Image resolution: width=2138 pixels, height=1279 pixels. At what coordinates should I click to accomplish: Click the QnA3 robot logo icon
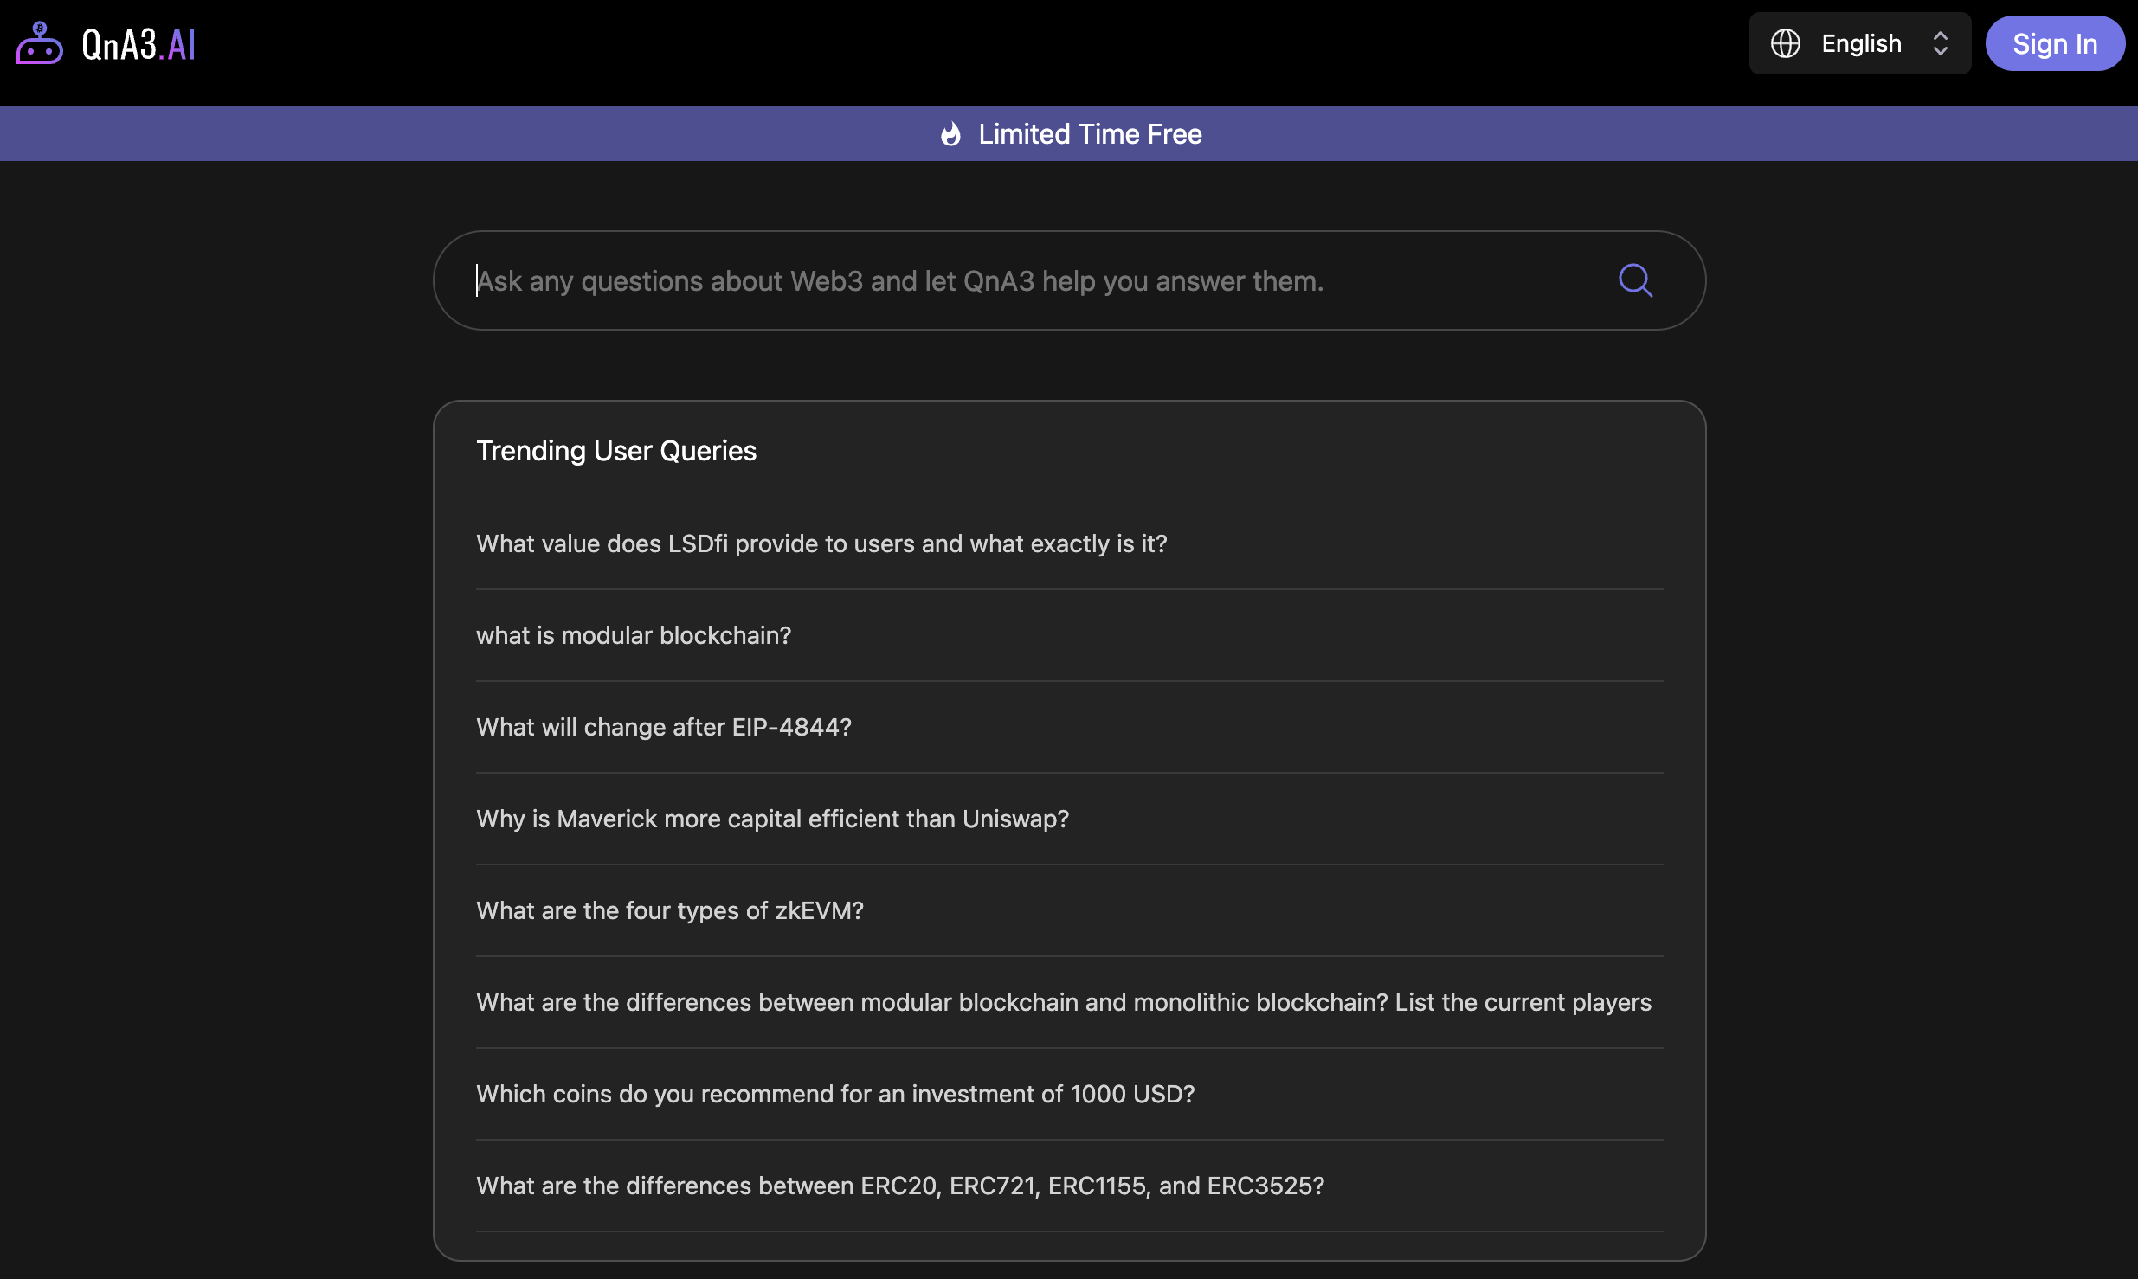[x=40, y=43]
